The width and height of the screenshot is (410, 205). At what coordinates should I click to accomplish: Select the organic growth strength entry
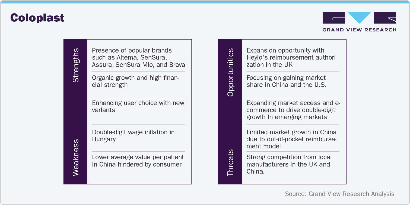point(135,81)
